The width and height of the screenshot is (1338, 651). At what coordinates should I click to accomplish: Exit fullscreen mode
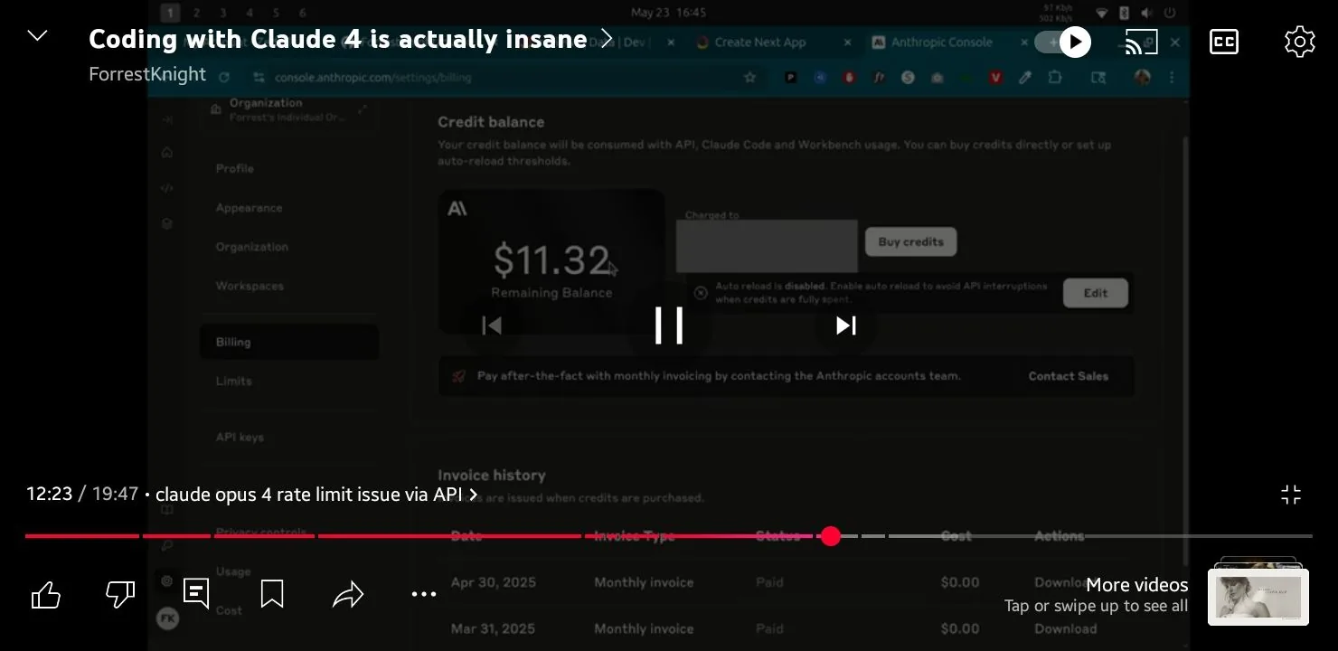tap(1291, 494)
